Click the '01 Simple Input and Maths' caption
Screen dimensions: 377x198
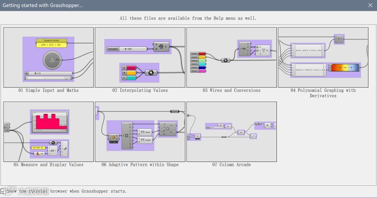[x=49, y=90]
